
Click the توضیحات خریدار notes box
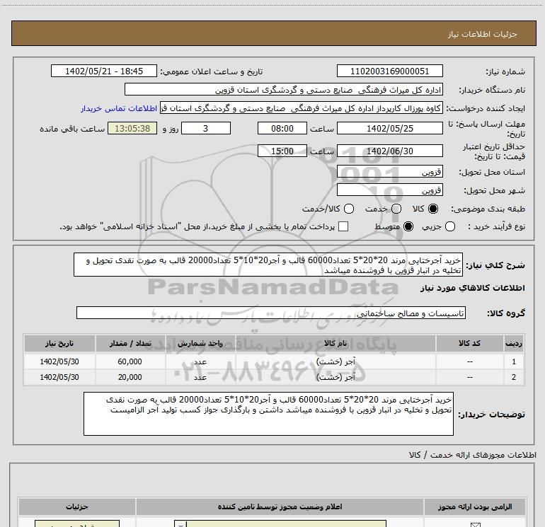(268, 414)
